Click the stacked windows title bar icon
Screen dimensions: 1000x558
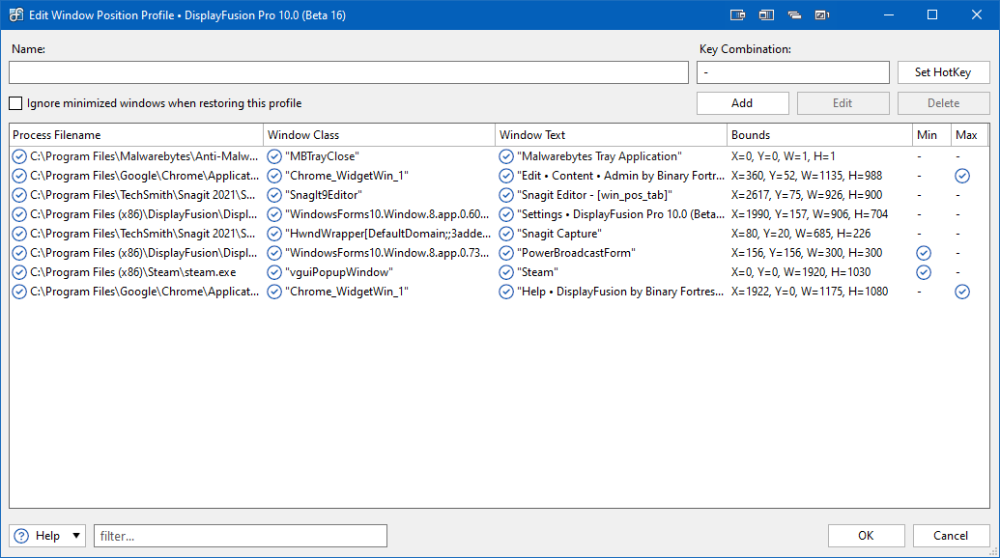[794, 14]
